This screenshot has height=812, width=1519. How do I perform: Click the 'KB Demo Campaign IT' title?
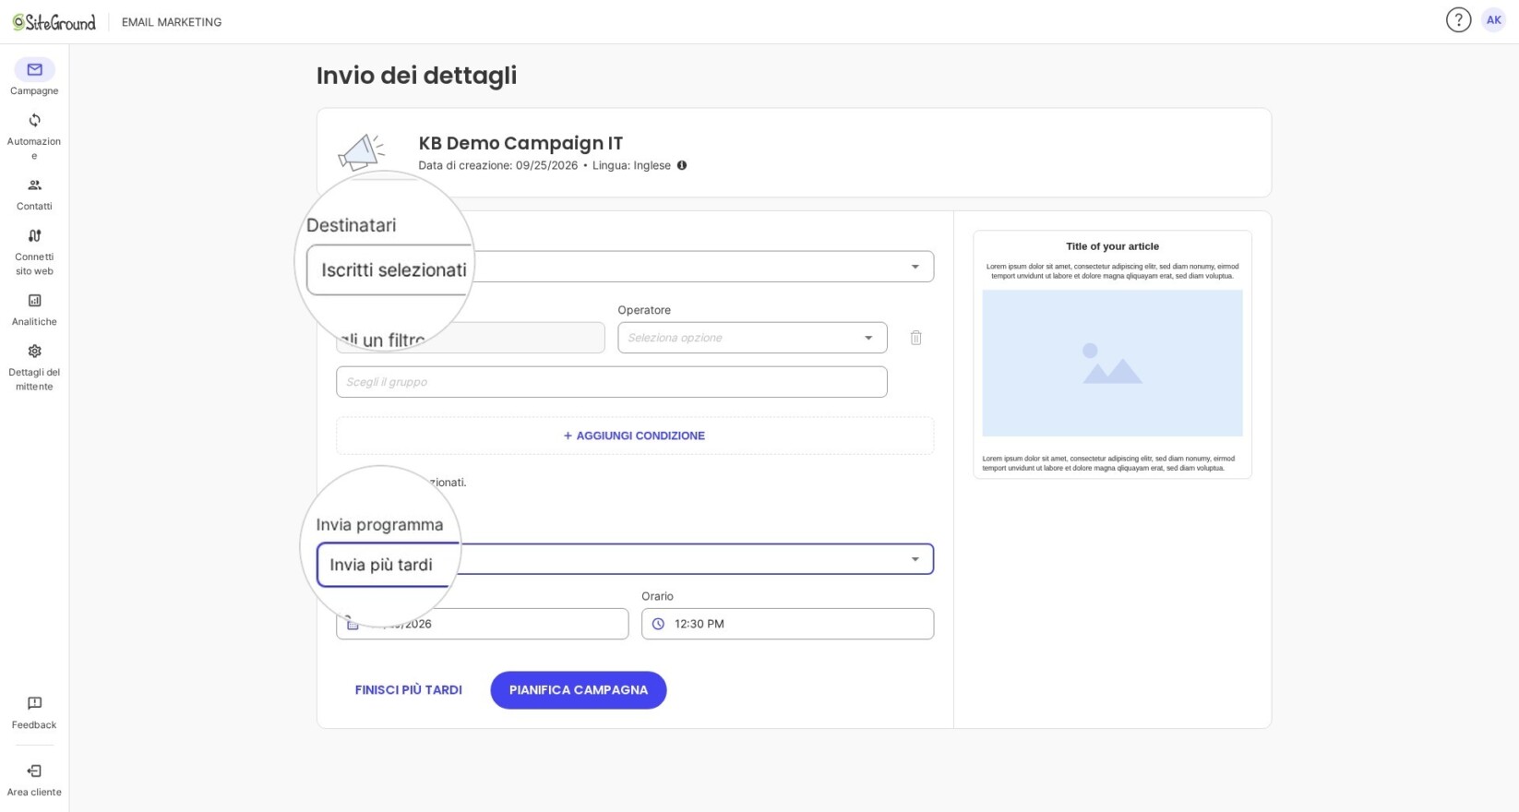[x=520, y=143]
